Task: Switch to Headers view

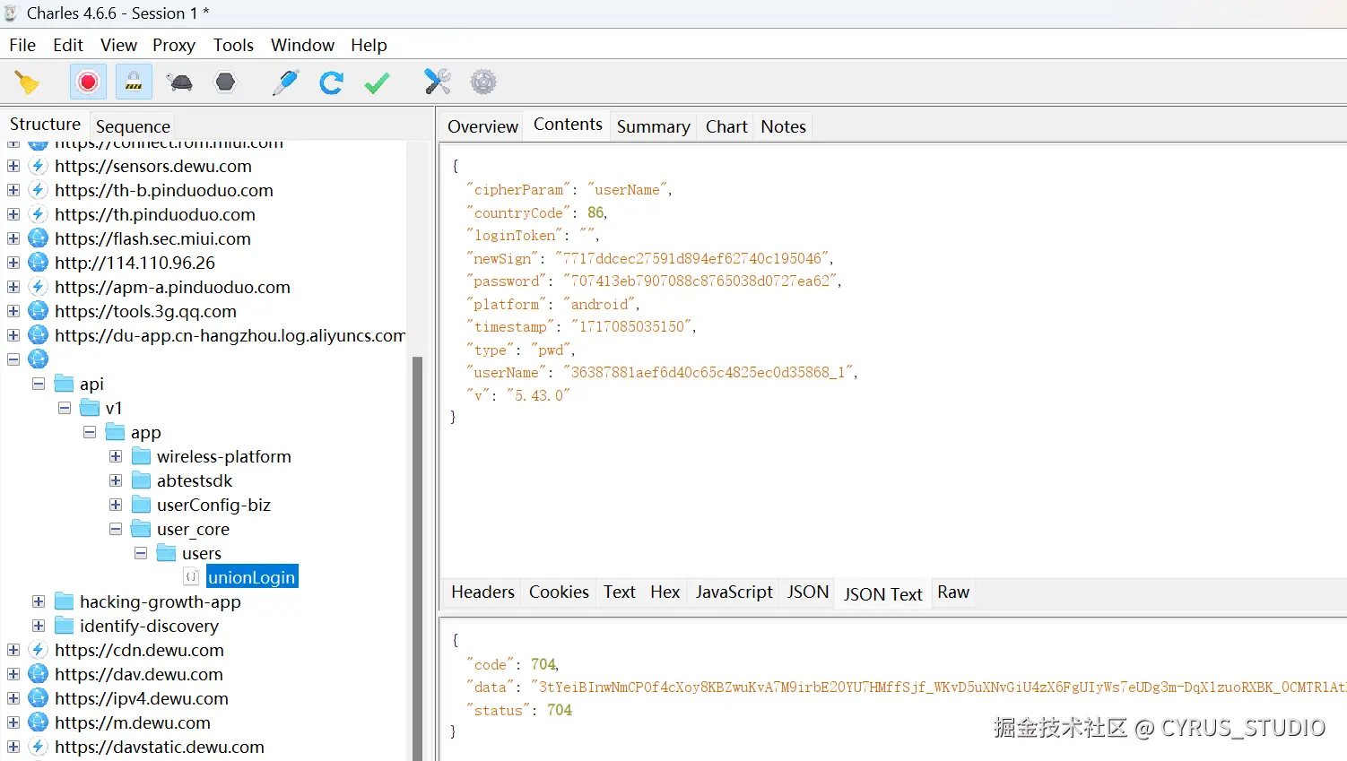Action: coord(482,592)
